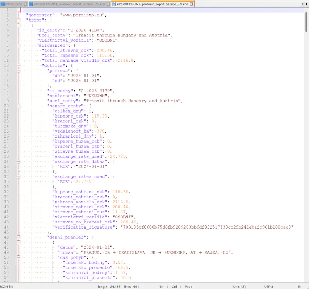Collapse the root object fold at line 1
The image size is (309, 289).
[19, 10]
